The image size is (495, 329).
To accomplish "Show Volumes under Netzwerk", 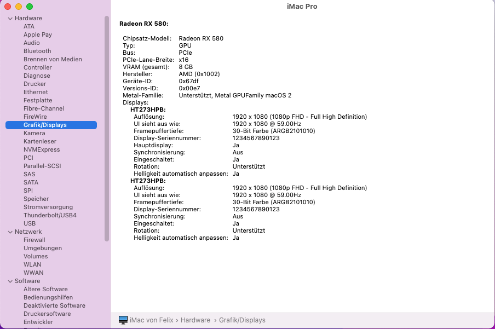I will pyautogui.click(x=36, y=256).
